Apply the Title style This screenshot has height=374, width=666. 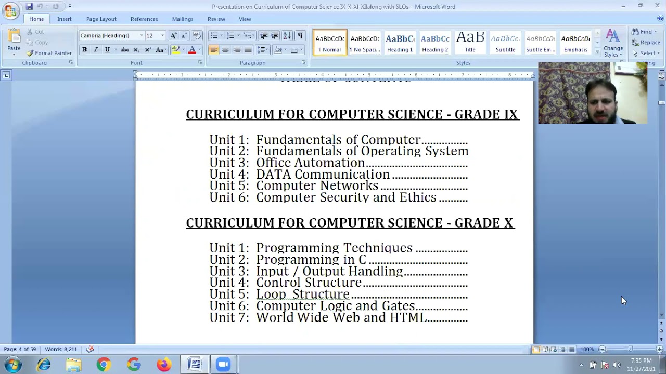(470, 43)
